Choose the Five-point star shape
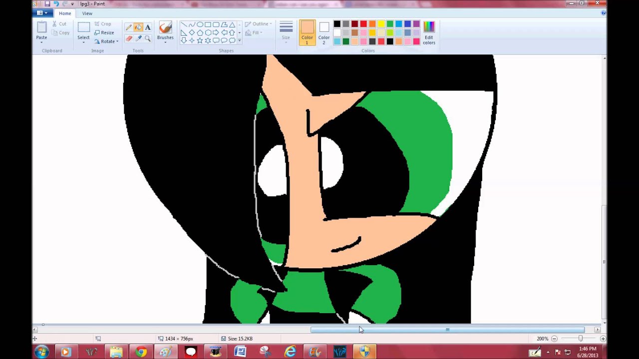Viewport: 639px width, 359px height. coord(200,40)
